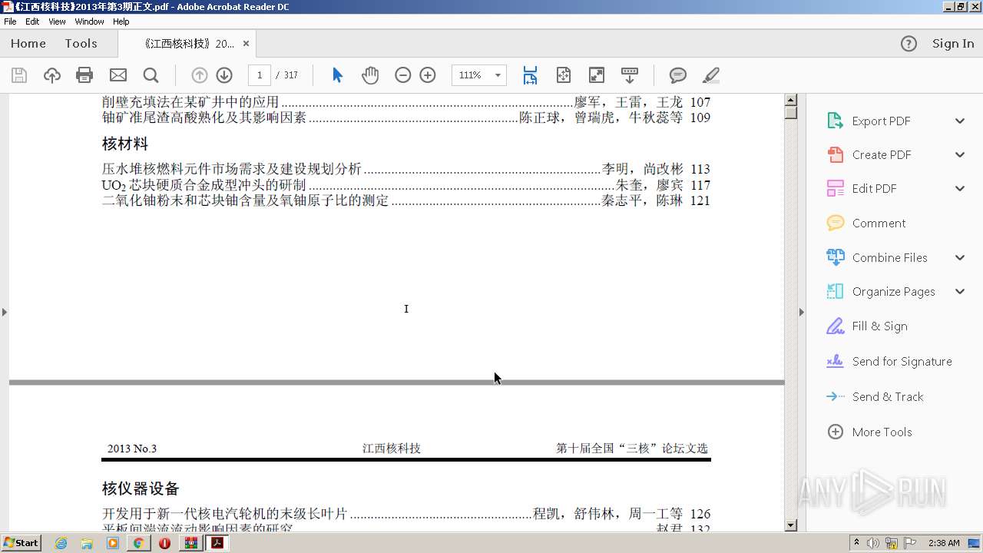The height and width of the screenshot is (553, 983).
Task: Click the upload to cloud icon
Action: click(x=52, y=75)
